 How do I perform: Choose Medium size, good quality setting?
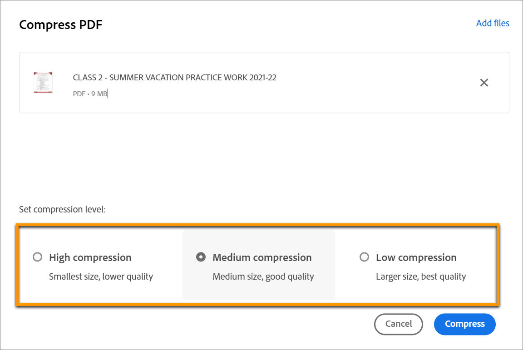tap(263, 276)
